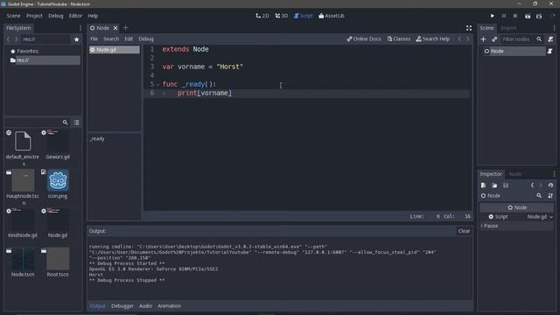
Task: Open script attached to Node row
Action: click(x=549, y=52)
